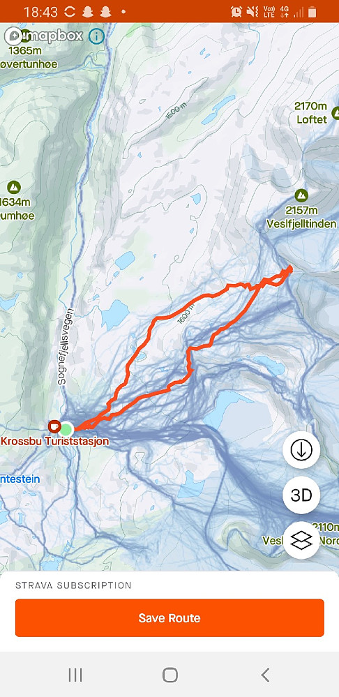Tap the download route icon
Screen dimensions: 339x697
301,450
